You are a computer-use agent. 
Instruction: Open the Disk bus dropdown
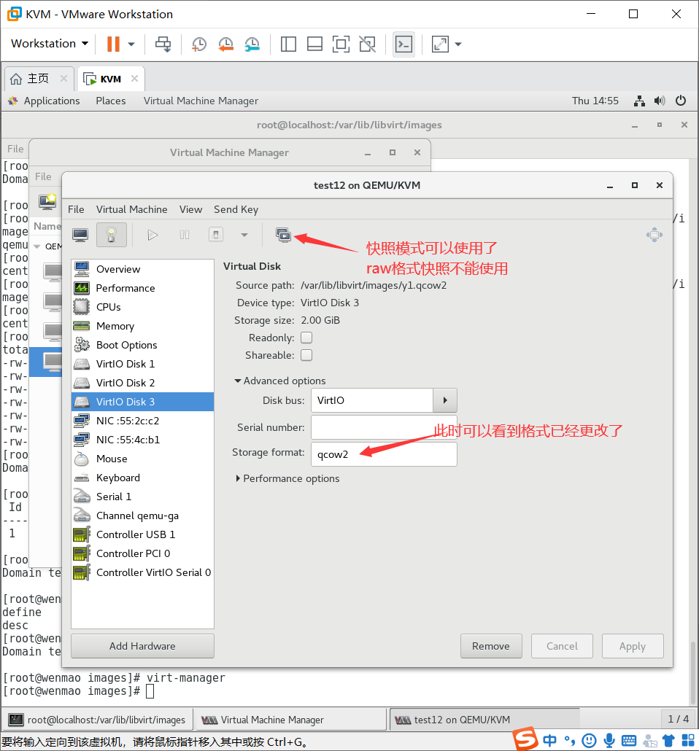point(445,400)
